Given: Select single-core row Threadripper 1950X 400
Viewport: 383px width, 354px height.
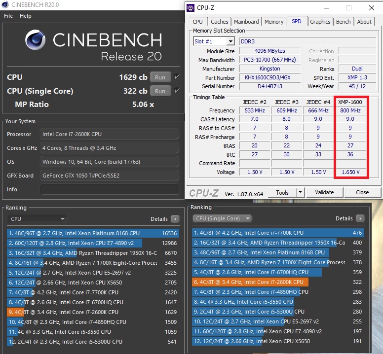Looking at the screenshot, I should [x=278, y=243].
